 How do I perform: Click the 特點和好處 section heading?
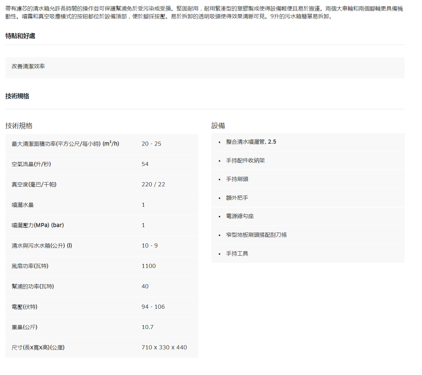pyautogui.click(x=20, y=36)
